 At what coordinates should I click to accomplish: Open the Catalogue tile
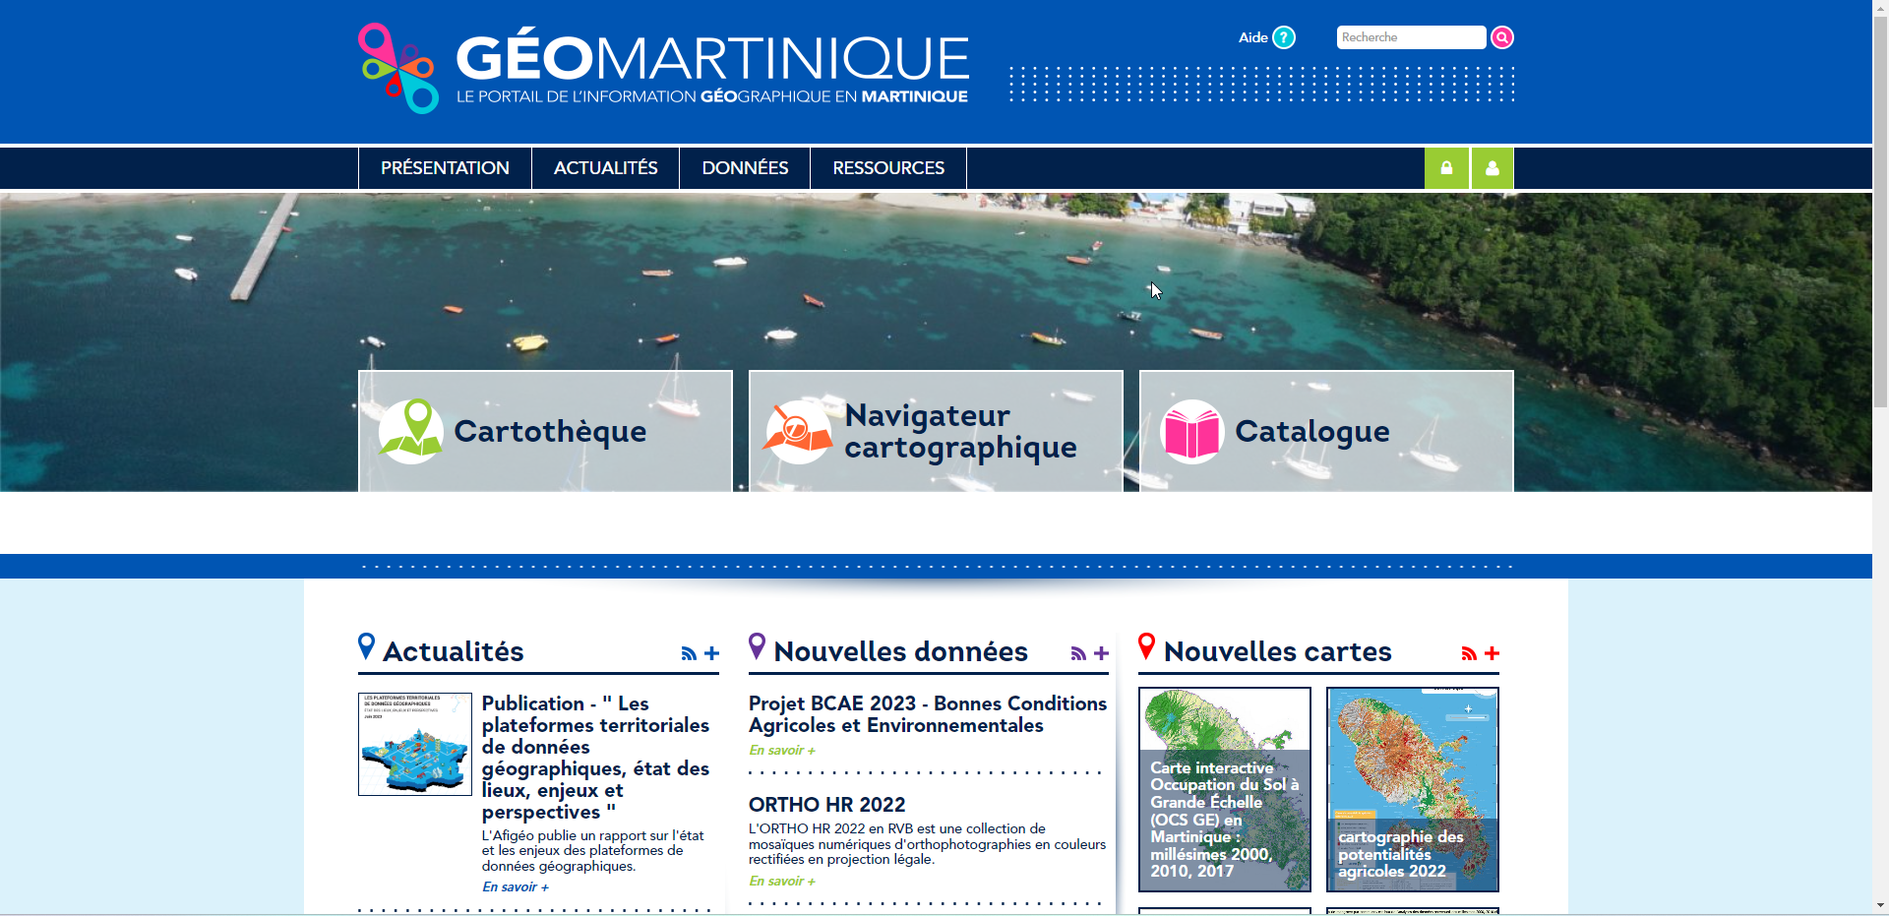pos(1326,431)
